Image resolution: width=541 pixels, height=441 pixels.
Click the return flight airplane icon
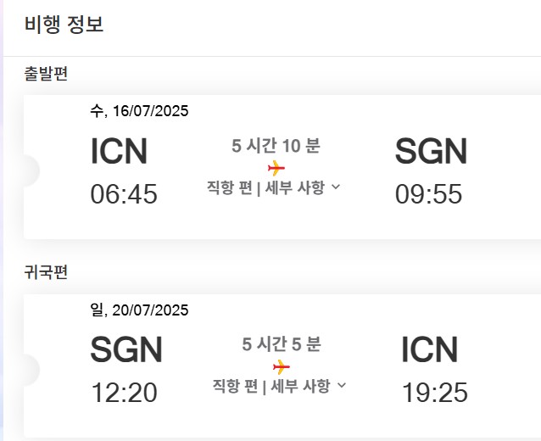click(x=282, y=366)
